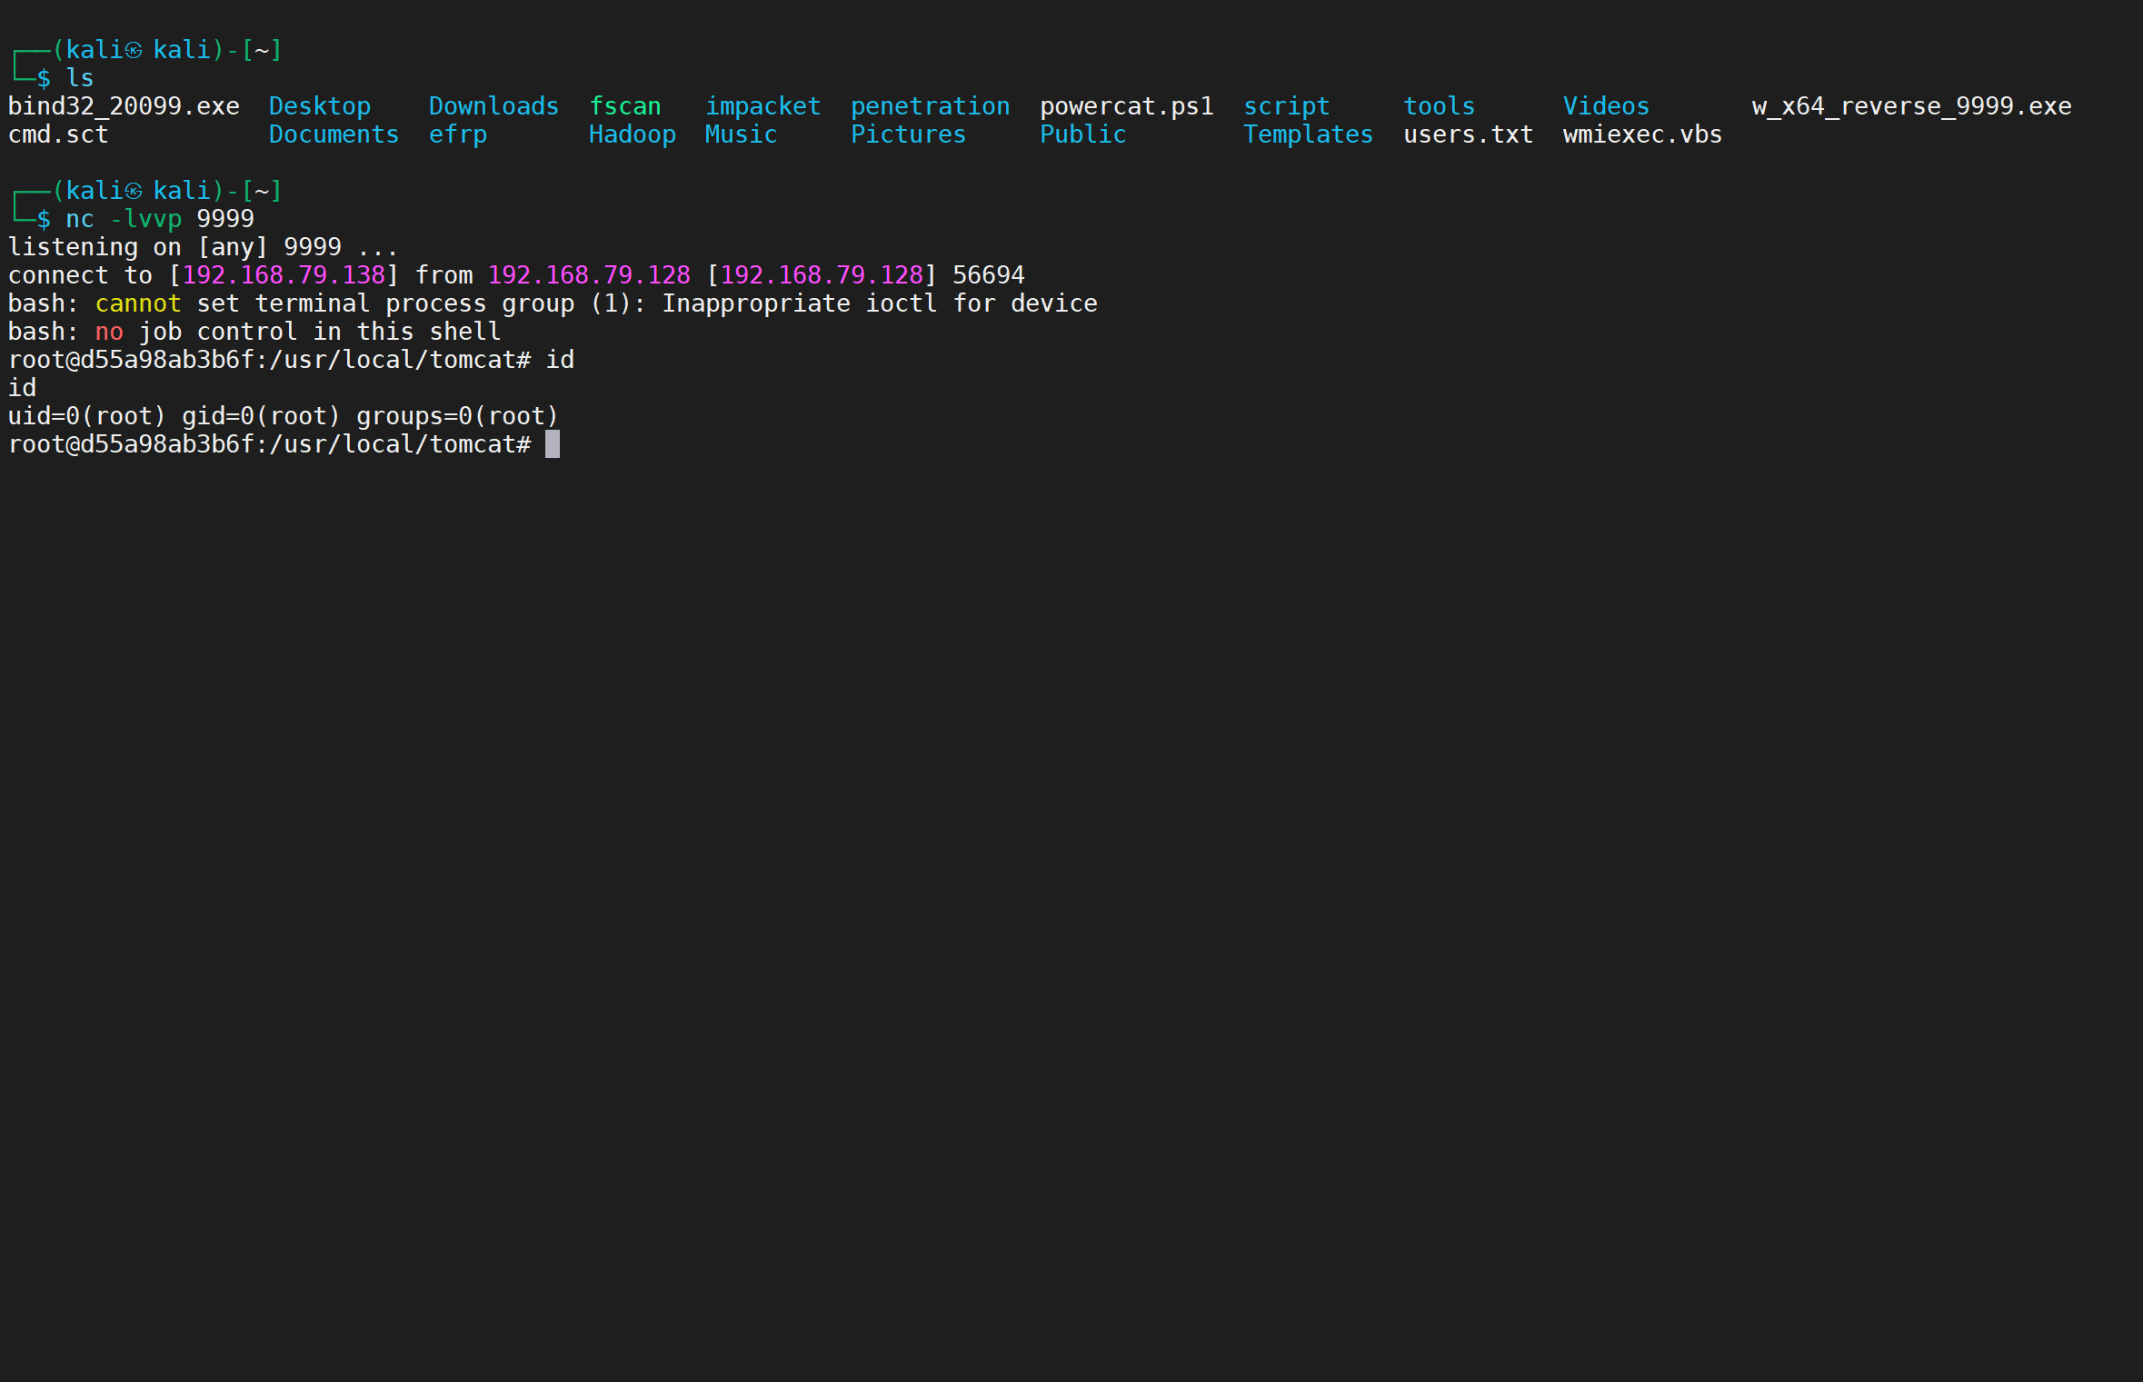Click the impacket directory name
The width and height of the screenshot is (2143, 1382).
click(763, 106)
